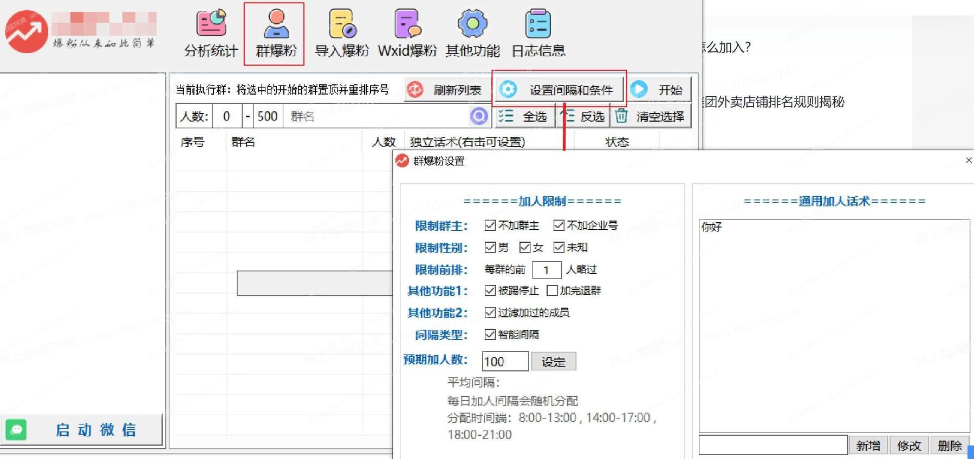
Task: Click the 新增 add button
Action: tap(868, 445)
